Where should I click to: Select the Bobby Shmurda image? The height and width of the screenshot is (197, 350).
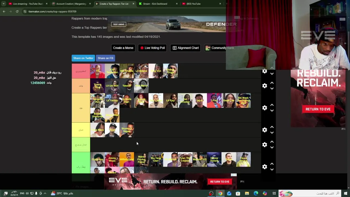coord(97,115)
